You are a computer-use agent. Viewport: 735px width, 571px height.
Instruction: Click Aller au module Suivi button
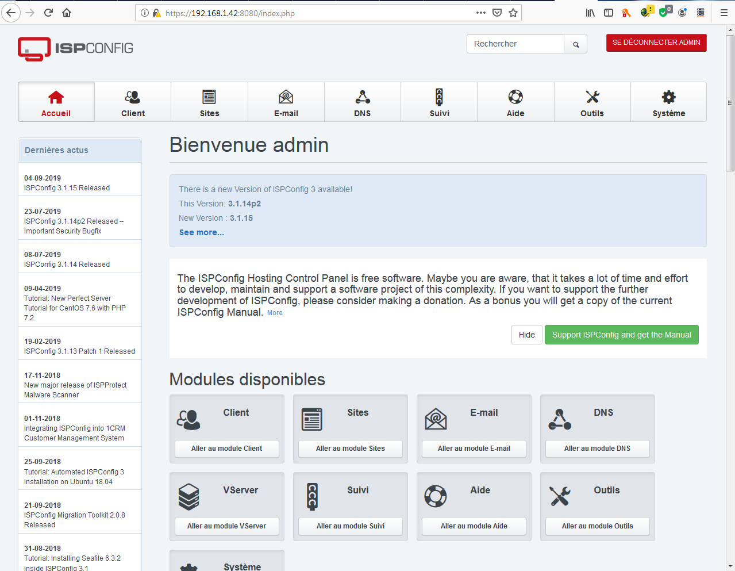point(351,526)
